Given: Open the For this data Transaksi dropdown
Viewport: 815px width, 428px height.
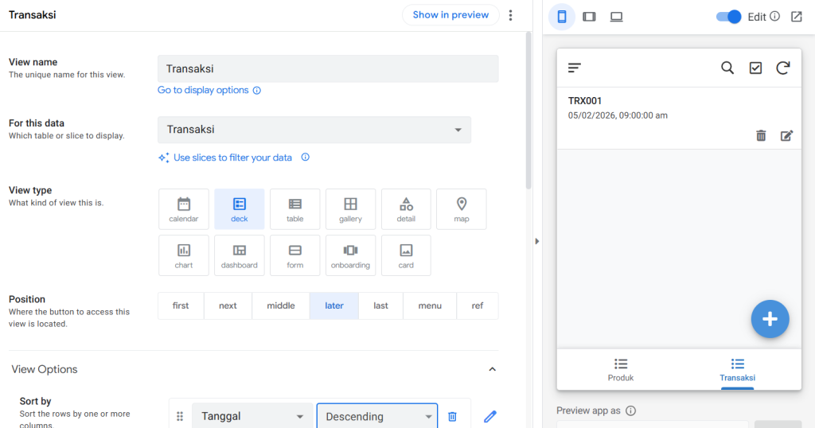Looking at the screenshot, I should point(314,130).
